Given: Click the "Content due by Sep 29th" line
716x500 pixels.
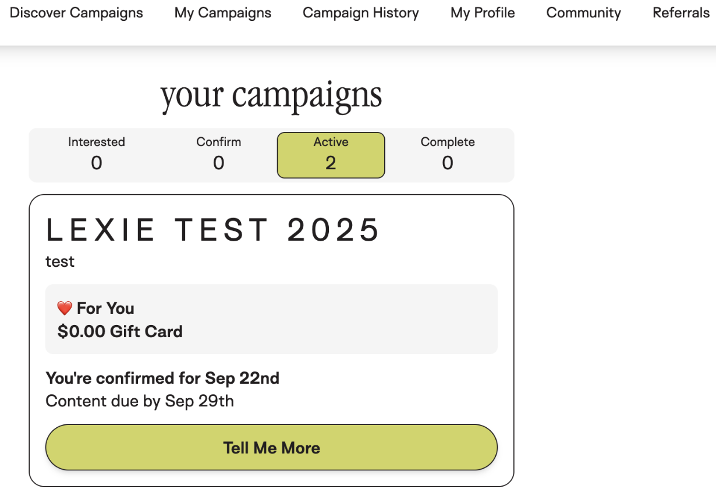Looking at the screenshot, I should (x=140, y=401).
